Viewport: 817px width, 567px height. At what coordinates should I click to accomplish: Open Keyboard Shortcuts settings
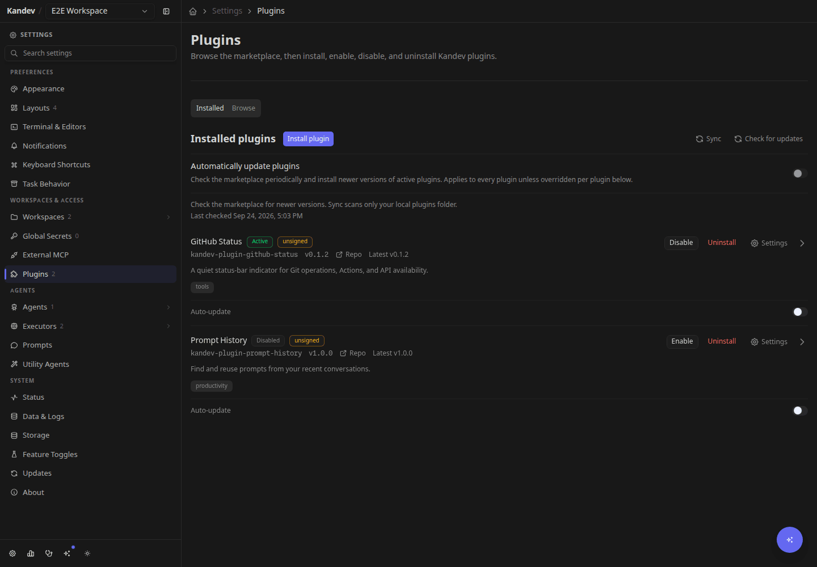pos(91,165)
